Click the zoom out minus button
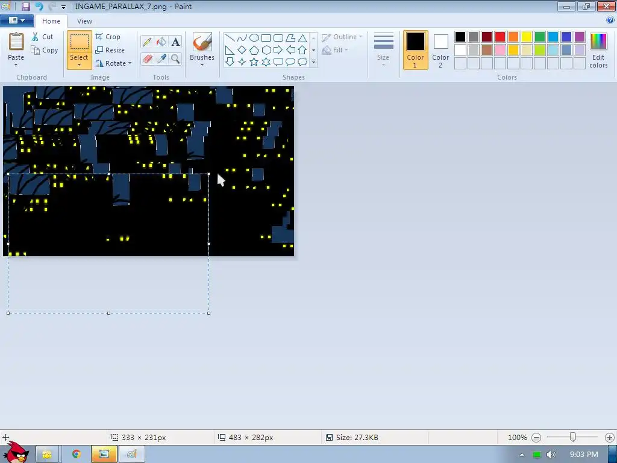 [536, 438]
